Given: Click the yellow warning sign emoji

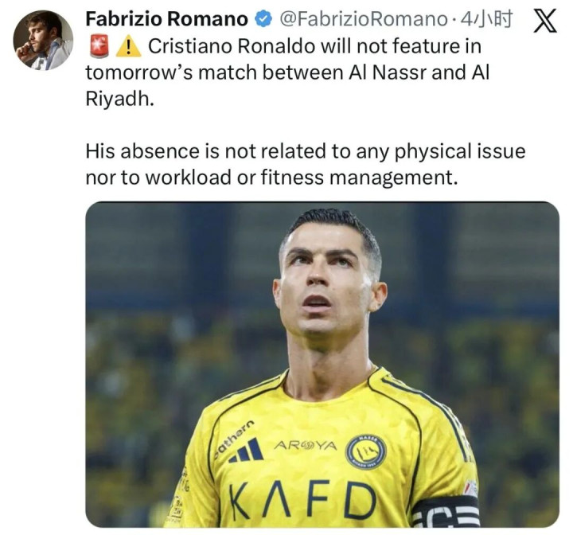Looking at the screenshot, I should [128, 47].
